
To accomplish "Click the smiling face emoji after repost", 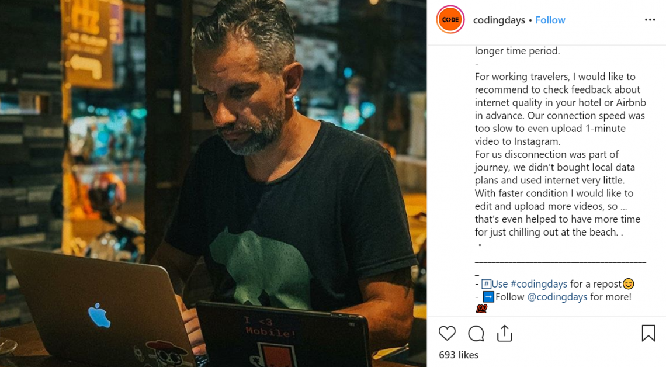I will (628, 284).
